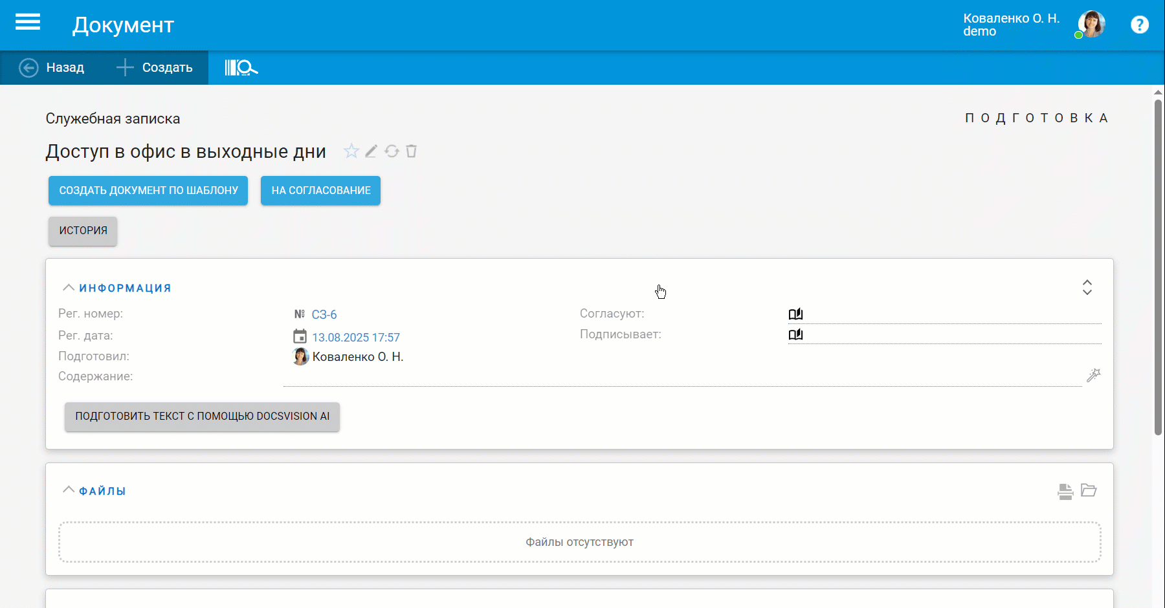This screenshot has width=1165, height=608.
Task: Delete document with the trash icon
Action: tap(412, 151)
